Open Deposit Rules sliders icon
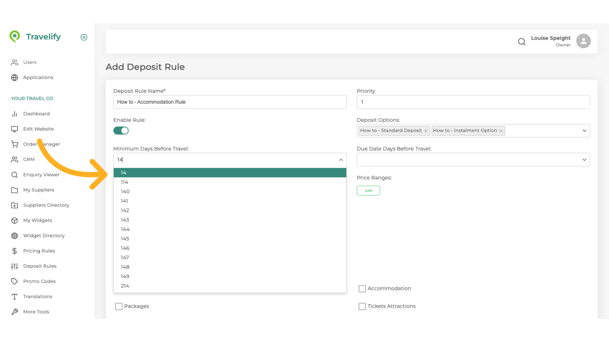Image resolution: width=609 pixels, height=342 pixels. coord(15,266)
